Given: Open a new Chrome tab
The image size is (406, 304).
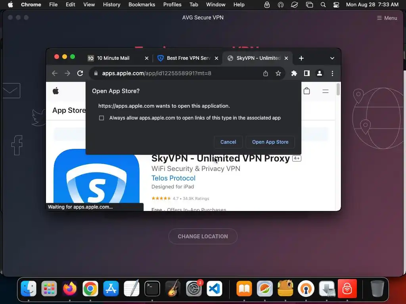Looking at the screenshot, I should click(301, 58).
